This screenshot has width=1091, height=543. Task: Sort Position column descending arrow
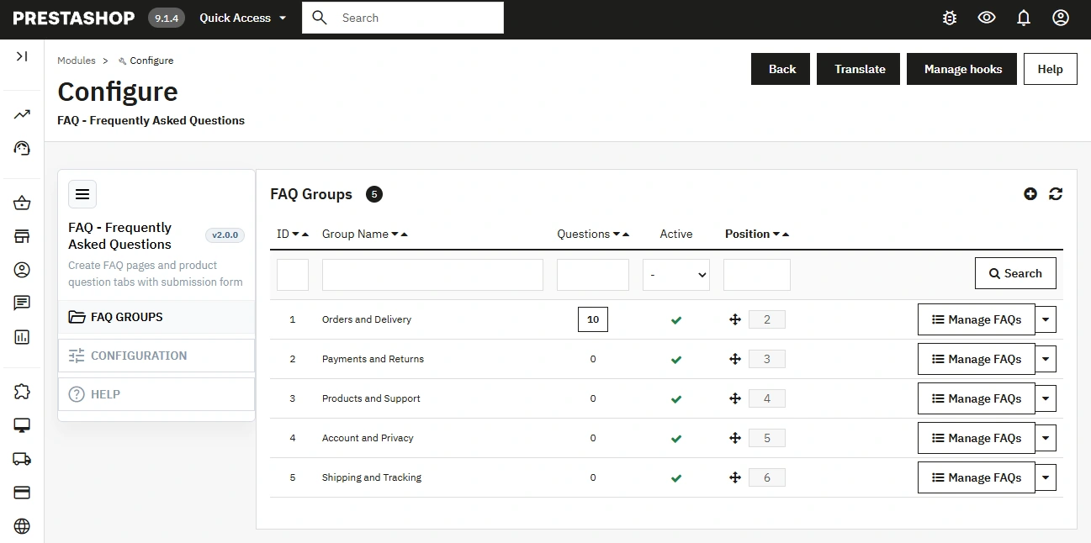(776, 235)
